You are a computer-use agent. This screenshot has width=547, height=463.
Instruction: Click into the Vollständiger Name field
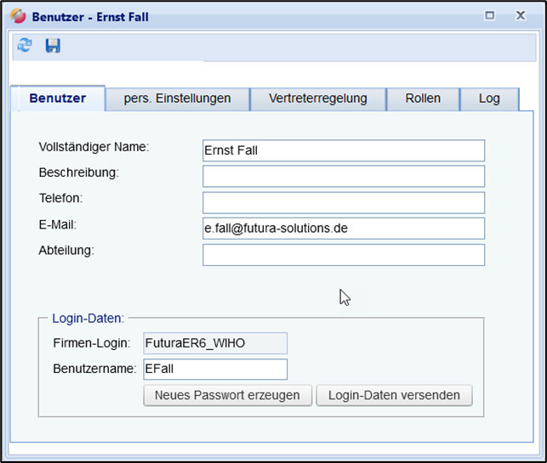tap(343, 150)
